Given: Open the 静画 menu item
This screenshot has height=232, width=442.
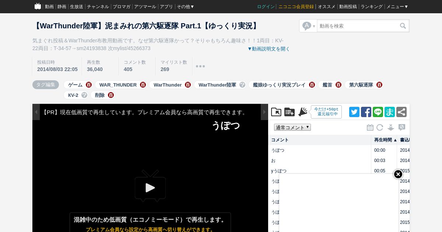Looking at the screenshot, I should coord(62,7).
